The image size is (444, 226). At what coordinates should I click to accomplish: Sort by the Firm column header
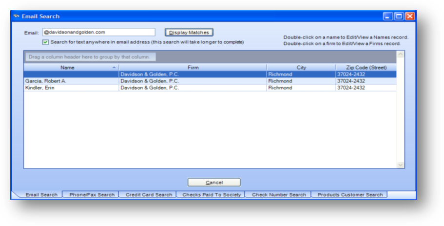193,68
